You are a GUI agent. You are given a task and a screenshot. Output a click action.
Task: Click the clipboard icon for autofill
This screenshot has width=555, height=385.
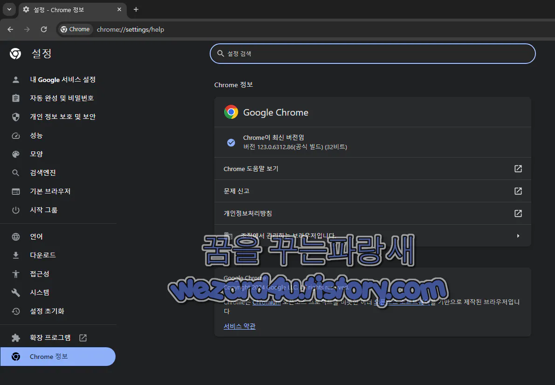click(x=15, y=98)
